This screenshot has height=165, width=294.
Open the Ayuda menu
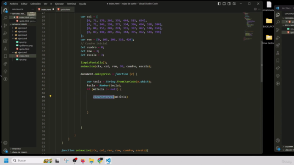point(83,4)
